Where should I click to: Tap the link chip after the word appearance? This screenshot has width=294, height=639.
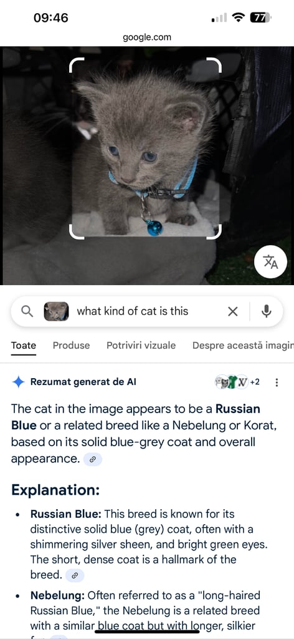(x=93, y=459)
